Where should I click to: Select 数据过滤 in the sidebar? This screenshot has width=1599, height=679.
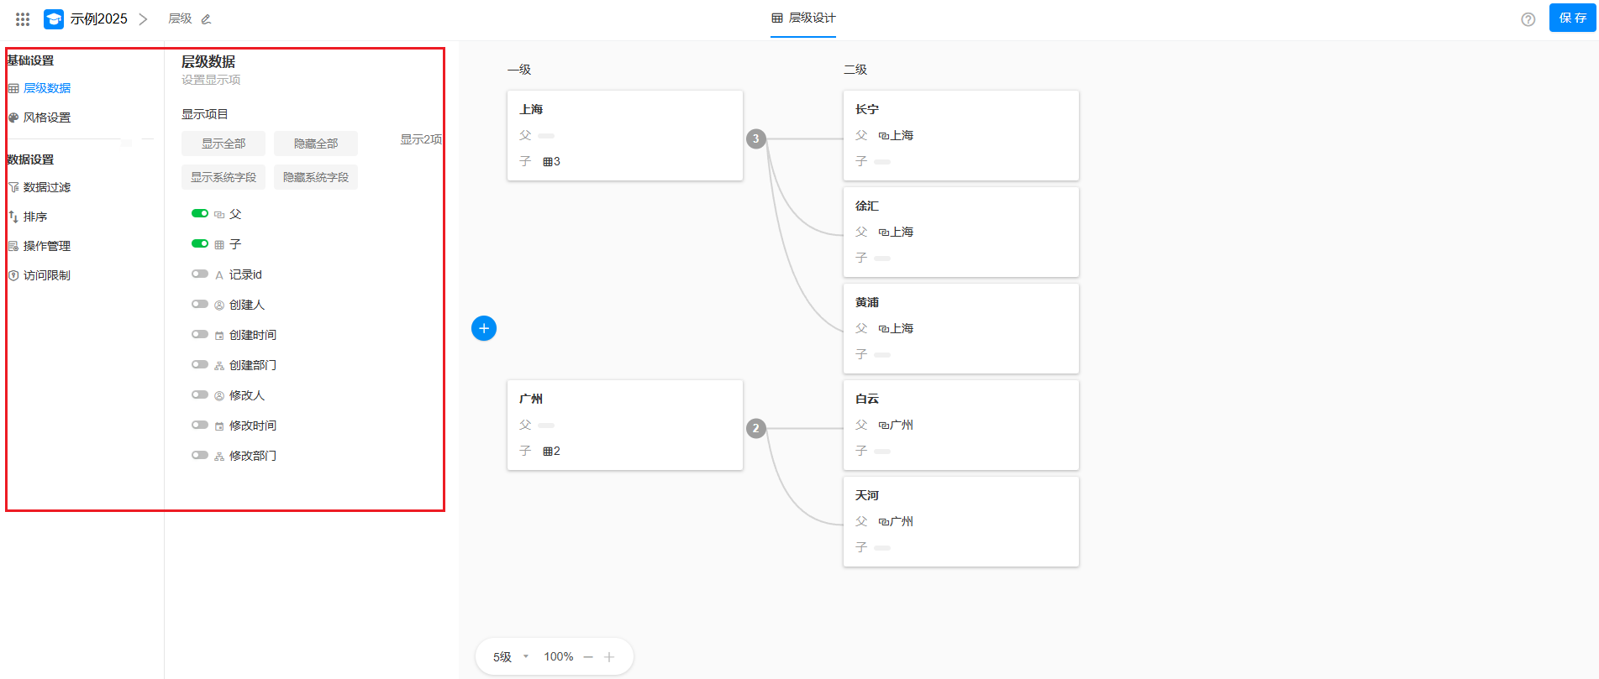[x=47, y=187]
